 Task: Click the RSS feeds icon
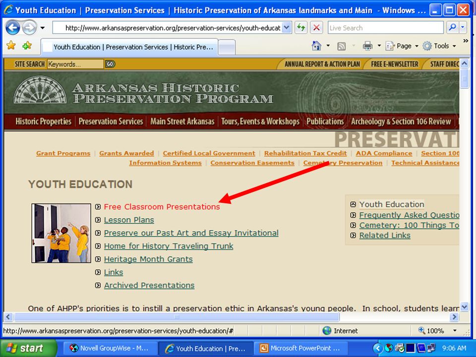pos(342,46)
